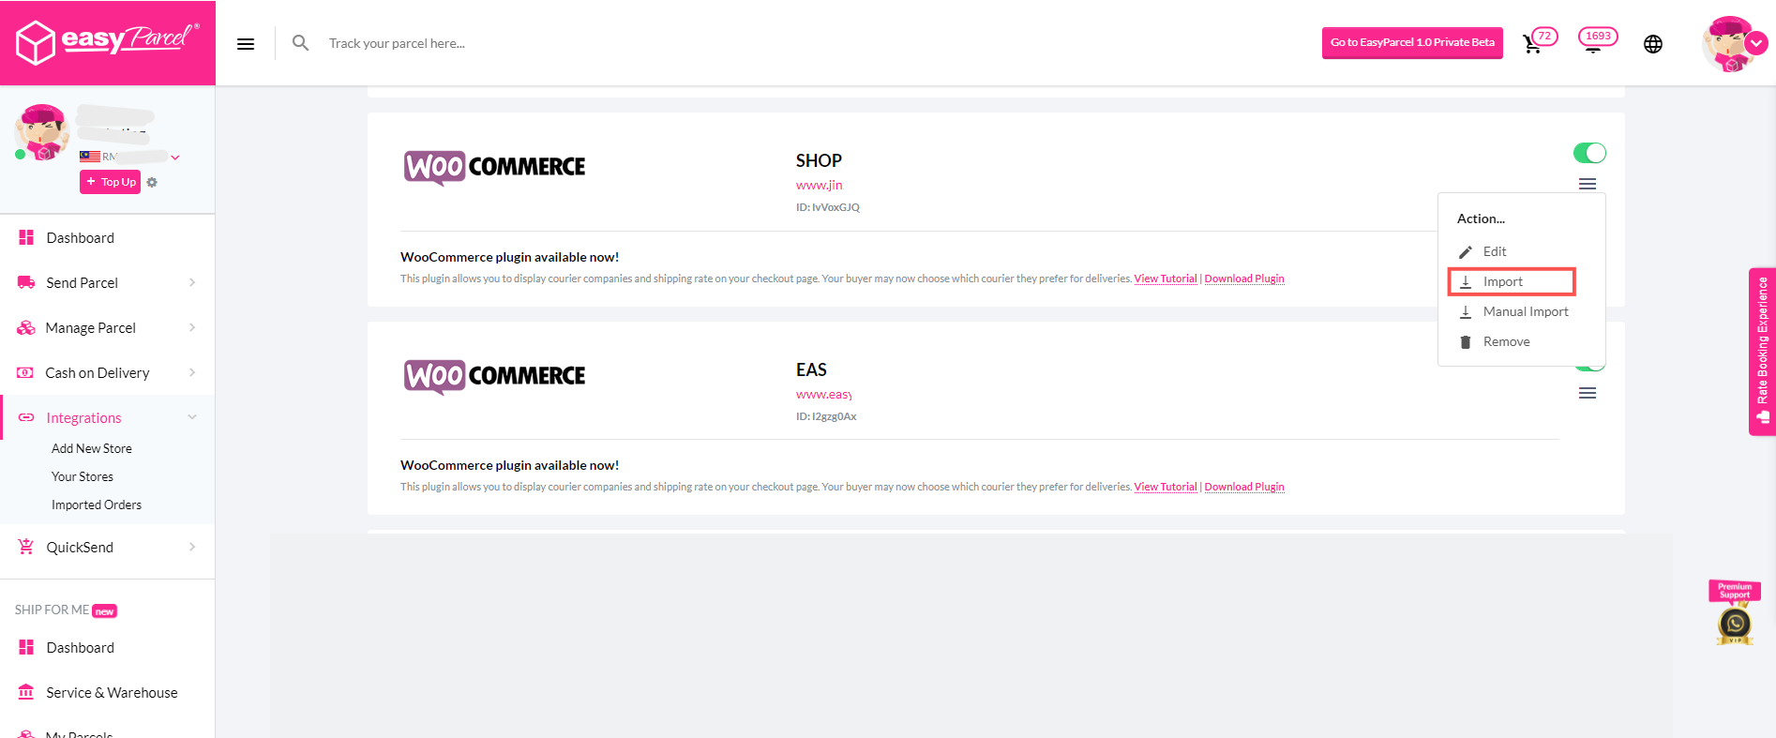1776x738 pixels.
Task: Click the ID: l2gzg0Ax text
Action: pos(826,416)
